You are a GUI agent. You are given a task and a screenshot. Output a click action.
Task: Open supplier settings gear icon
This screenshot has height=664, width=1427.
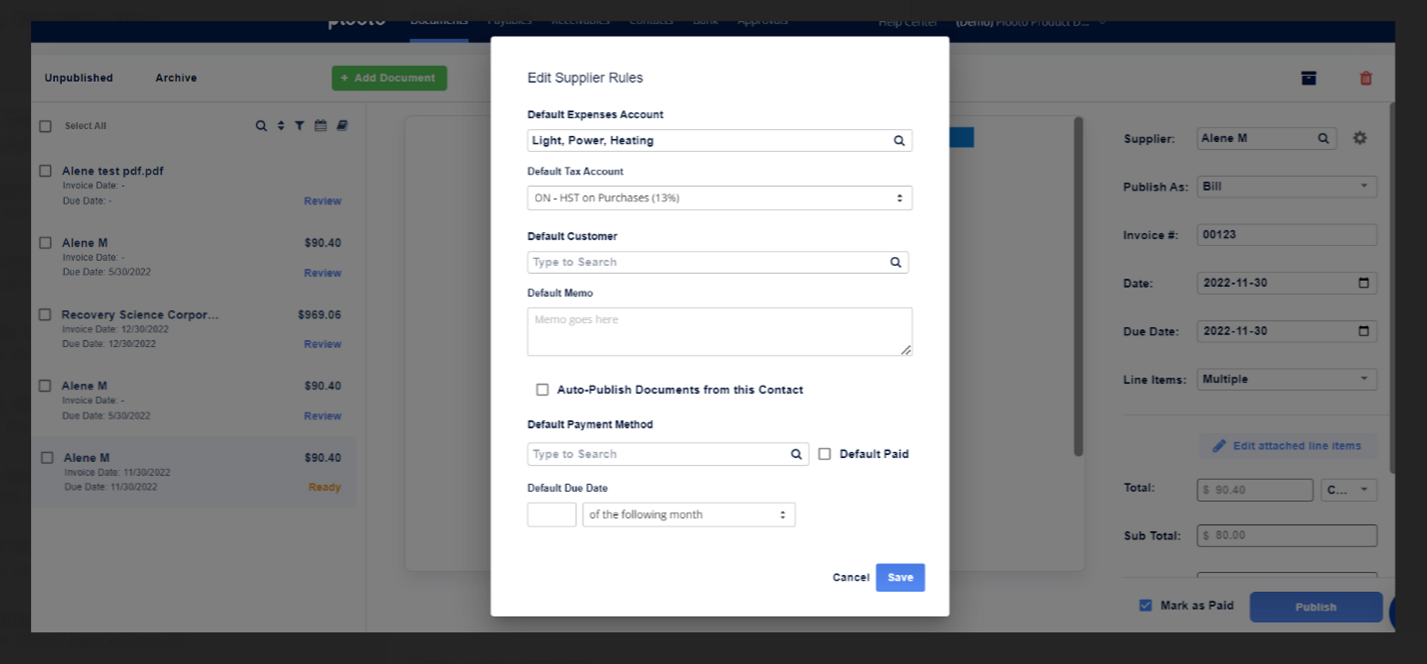click(x=1360, y=138)
